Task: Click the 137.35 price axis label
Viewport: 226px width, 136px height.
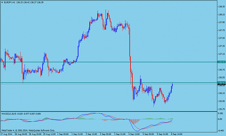Action: pyautogui.click(x=222, y=46)
